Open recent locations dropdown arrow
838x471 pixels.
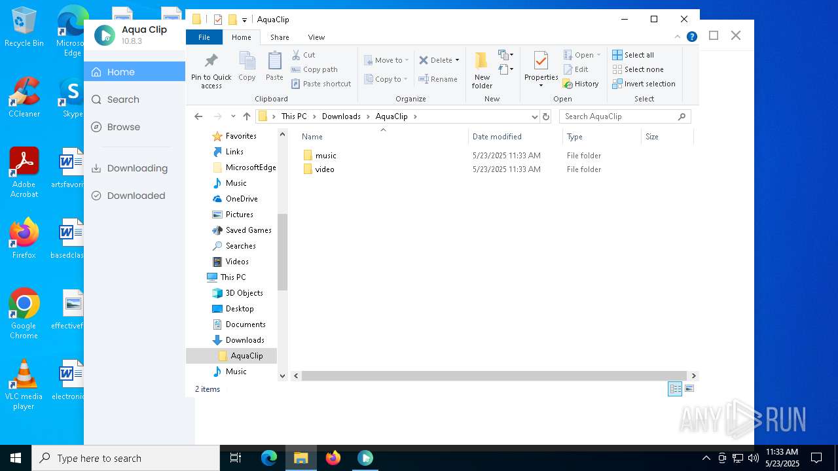[x=233, y=116]
